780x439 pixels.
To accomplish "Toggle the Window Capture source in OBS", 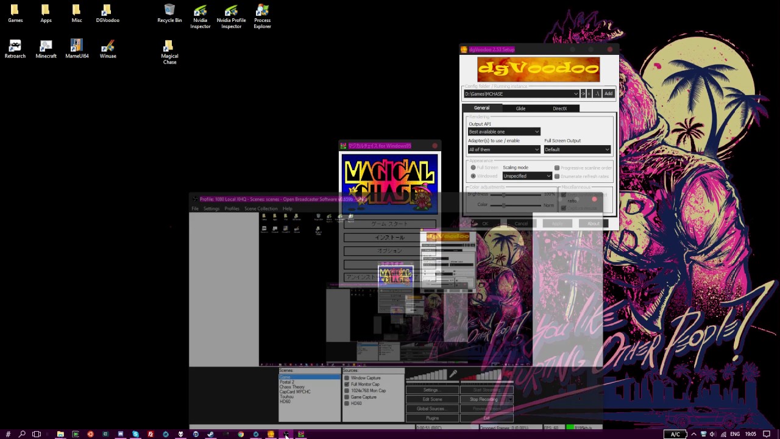I will 347,378.
